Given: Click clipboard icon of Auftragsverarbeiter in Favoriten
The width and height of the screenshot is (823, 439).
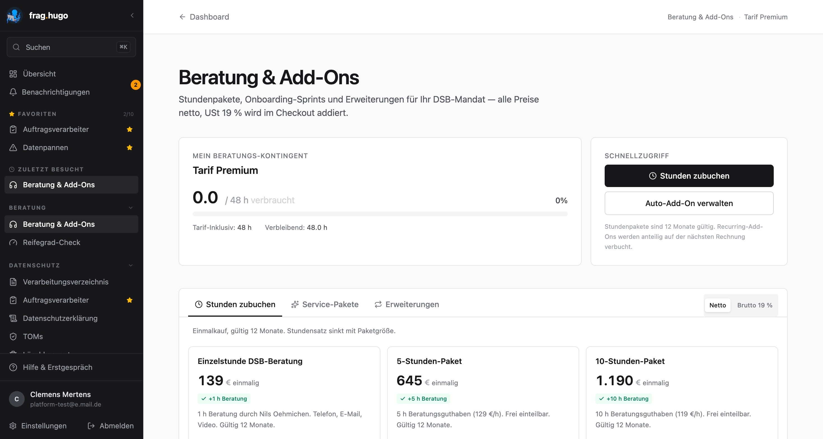Looking at the screenshot, I should pos(13,129).
